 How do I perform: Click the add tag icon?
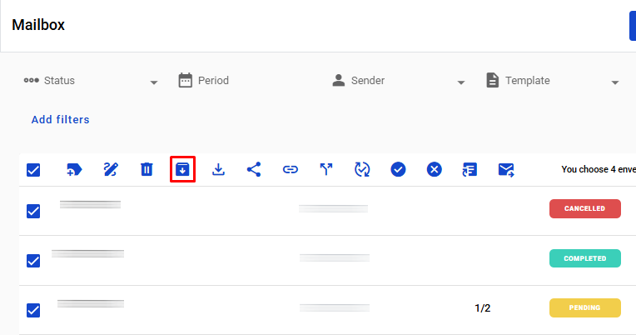(74, 170)
